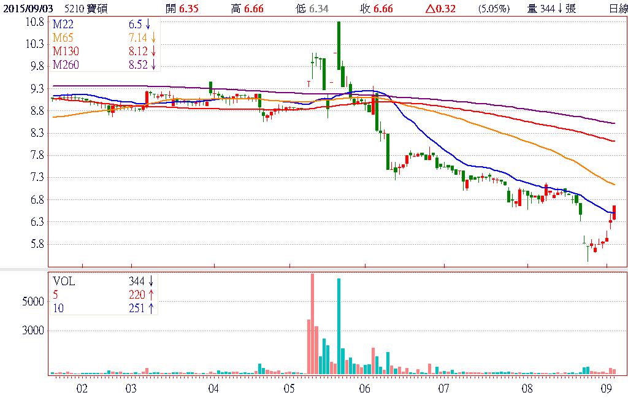628x406 pixels.
Task: Click the up arrow next to 10-day volume 251
Action: pyautogui.click(x=151, y=308)
